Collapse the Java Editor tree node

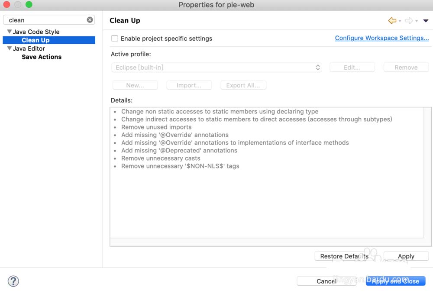pyautogui.click(x=9, y=48)
